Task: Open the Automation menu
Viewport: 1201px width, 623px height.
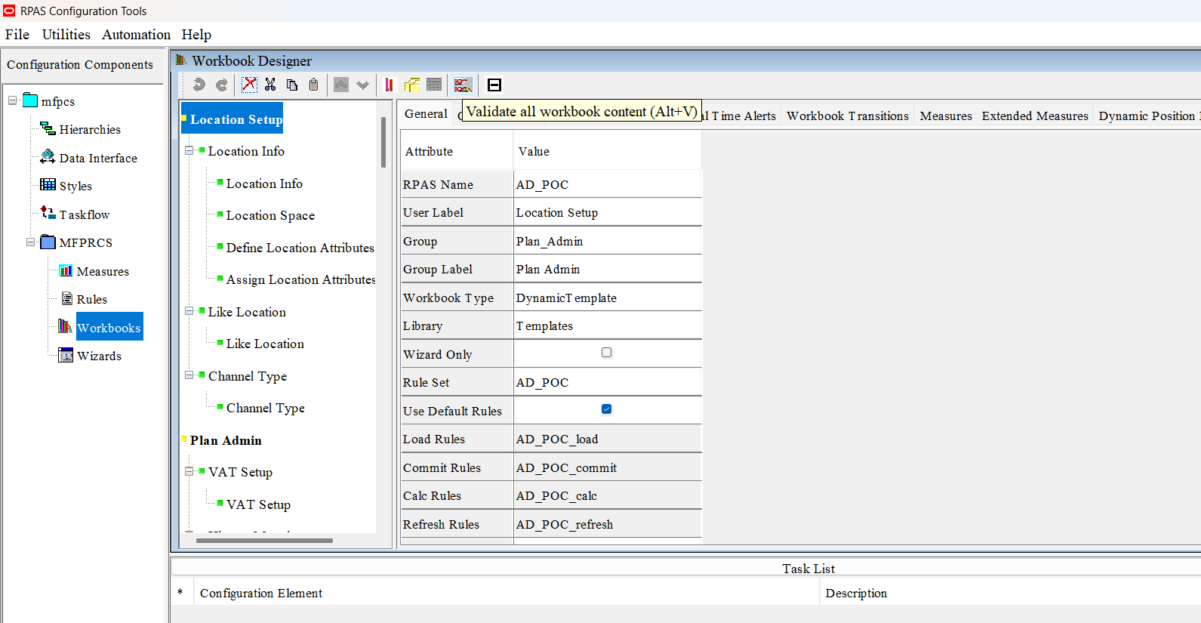Action: pyautogui.click(x=136, y=35)
